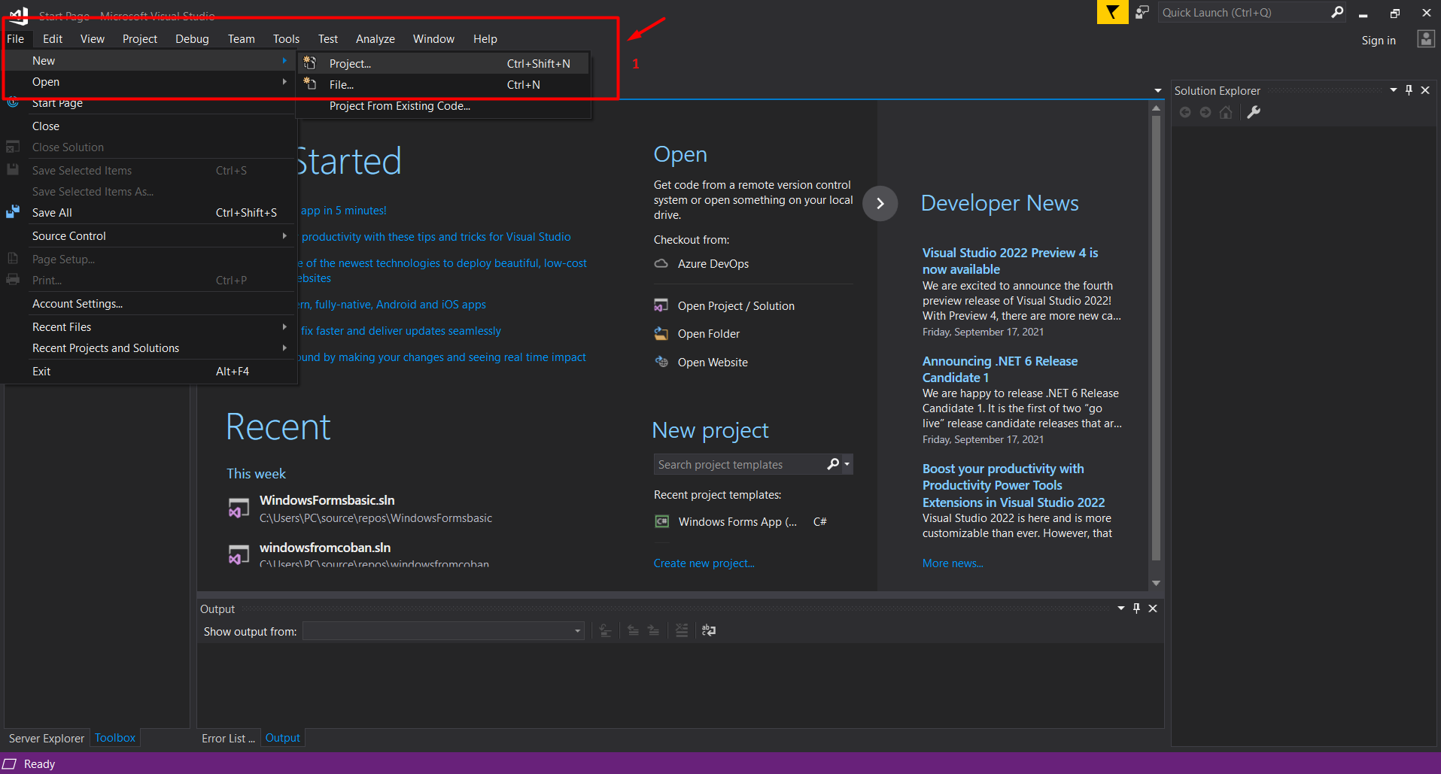The image size is (1441, 774).
Task: Click the windowsfromcoban.sln solution icon
Action: pos(239,555)
